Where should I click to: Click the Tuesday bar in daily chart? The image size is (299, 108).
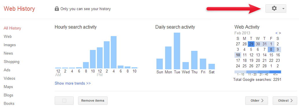177,51
